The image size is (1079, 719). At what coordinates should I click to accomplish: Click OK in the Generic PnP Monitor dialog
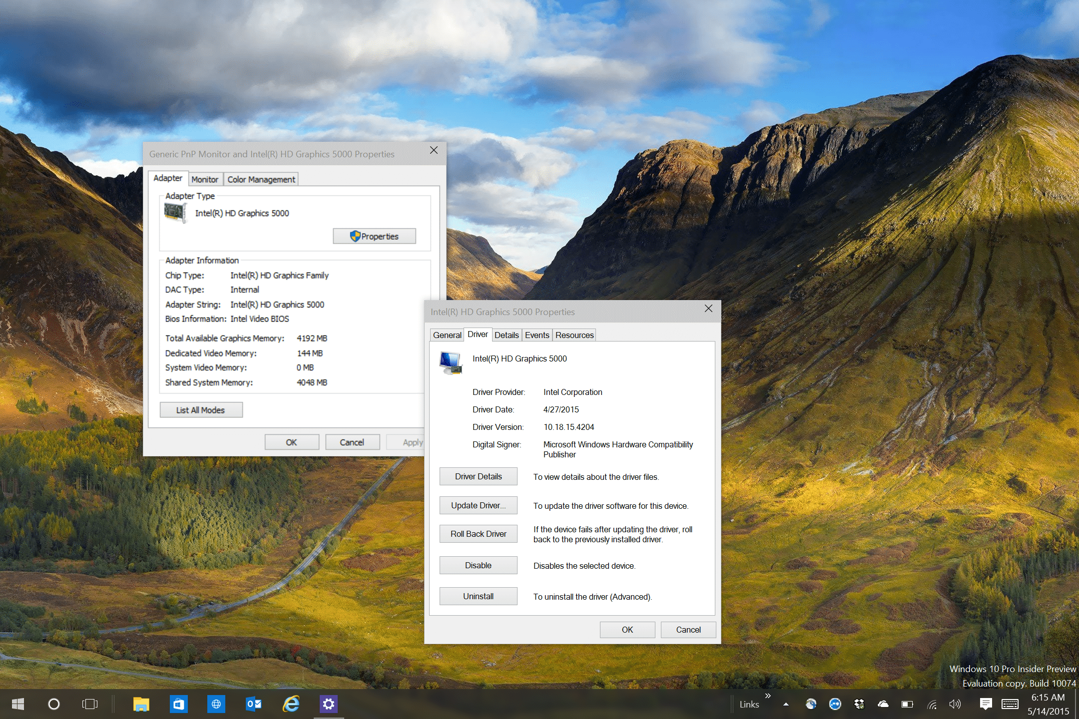(x=292, y=442)
